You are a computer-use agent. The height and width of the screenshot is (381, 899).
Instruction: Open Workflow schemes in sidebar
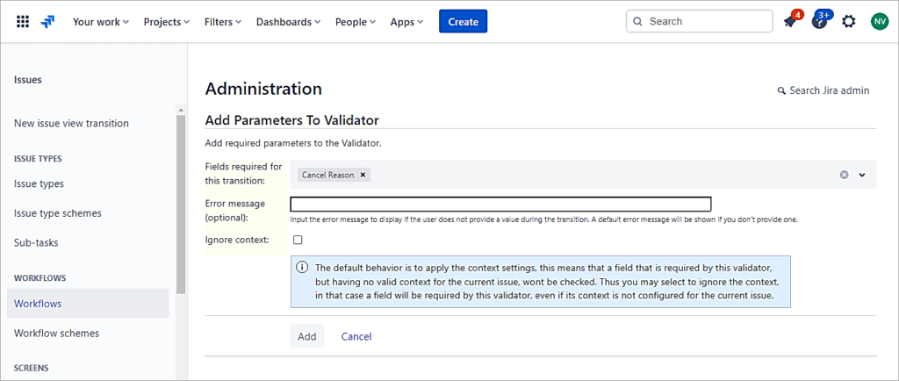coord(57,333)
